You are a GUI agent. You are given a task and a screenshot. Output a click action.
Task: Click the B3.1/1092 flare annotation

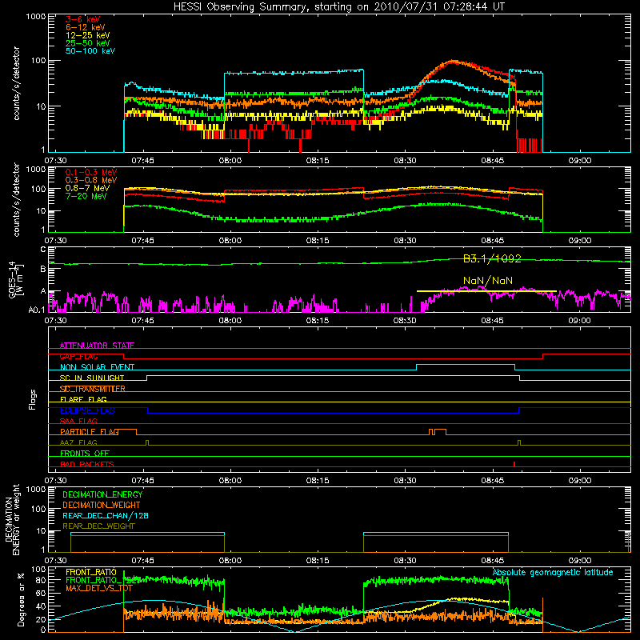(x=492, y=258)
